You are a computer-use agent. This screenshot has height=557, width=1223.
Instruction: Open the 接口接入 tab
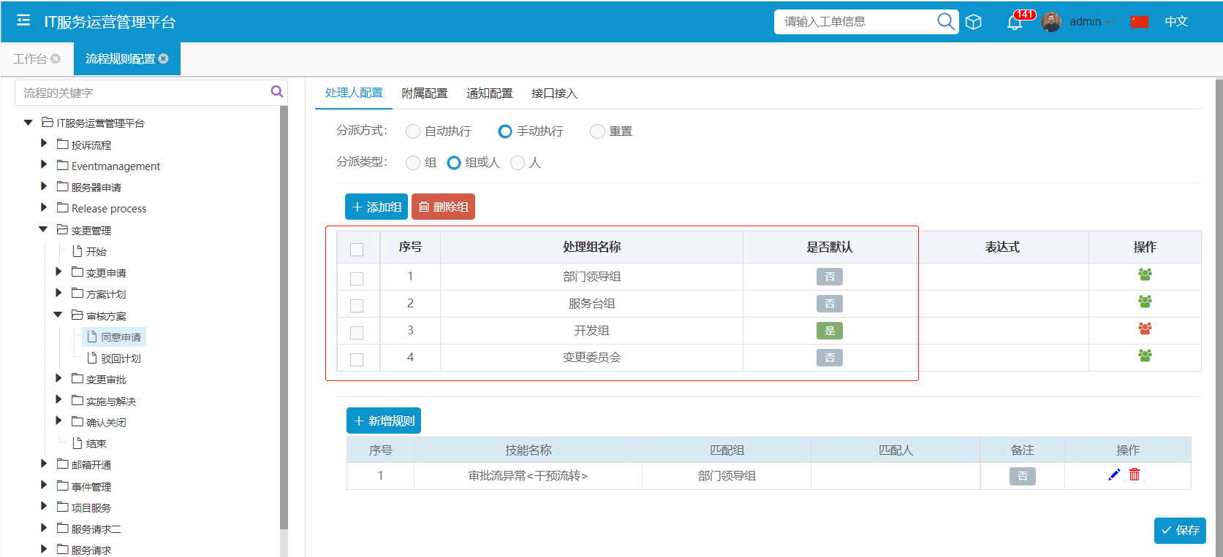click(554, 93)
